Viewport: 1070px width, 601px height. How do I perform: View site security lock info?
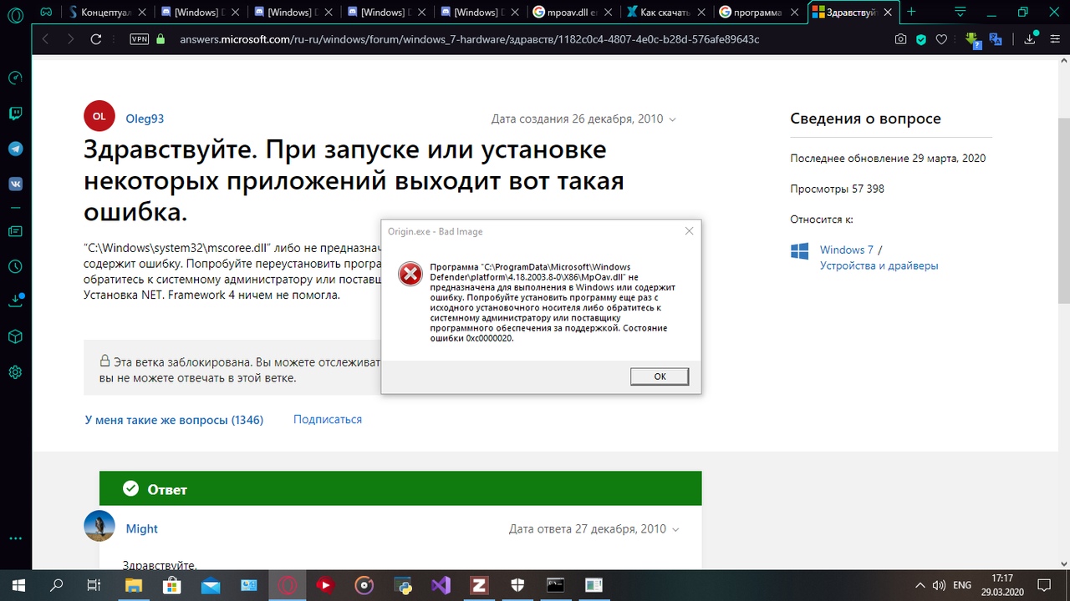160,39
